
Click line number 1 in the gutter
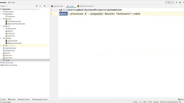point(51,10)
